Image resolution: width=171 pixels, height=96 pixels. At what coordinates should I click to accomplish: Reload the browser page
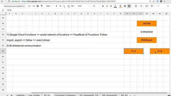(x=9, y=1)
